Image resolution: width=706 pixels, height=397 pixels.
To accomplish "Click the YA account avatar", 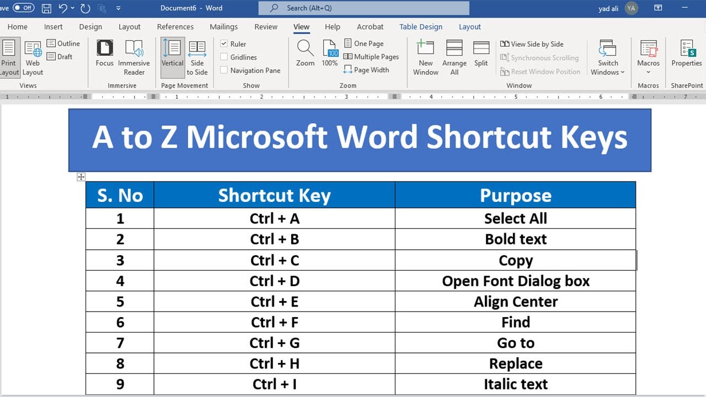I will coord(632,8).
